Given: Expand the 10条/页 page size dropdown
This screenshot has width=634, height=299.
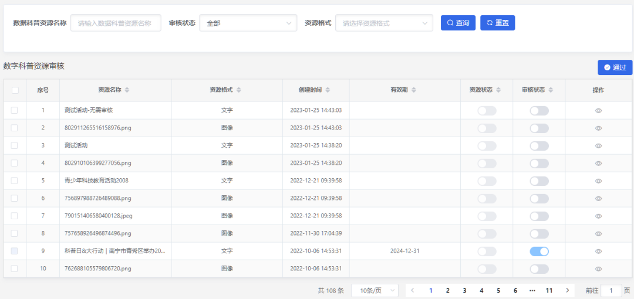Looking at the screenshot, I should click(x=375, y=291).
